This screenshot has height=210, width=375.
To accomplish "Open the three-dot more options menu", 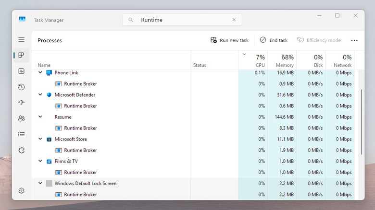I will click(x=354, y=40).
